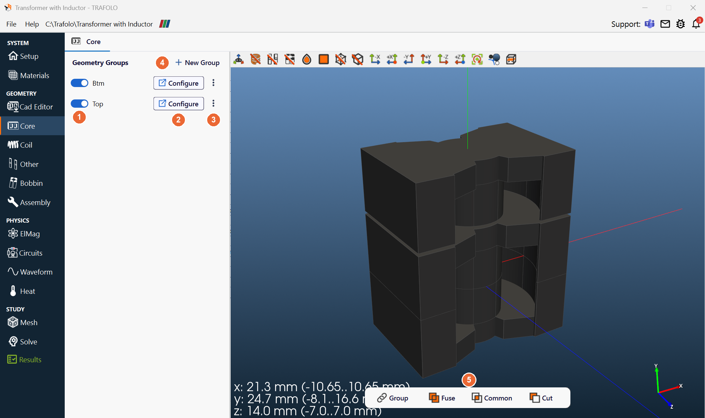Open email support envelope icon
This screenshot has width=705, height=418.
[x=665, y=24]
